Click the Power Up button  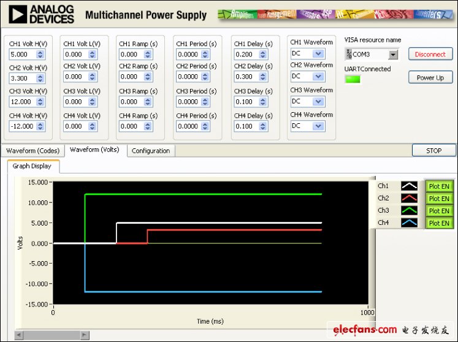pos(430,78)
